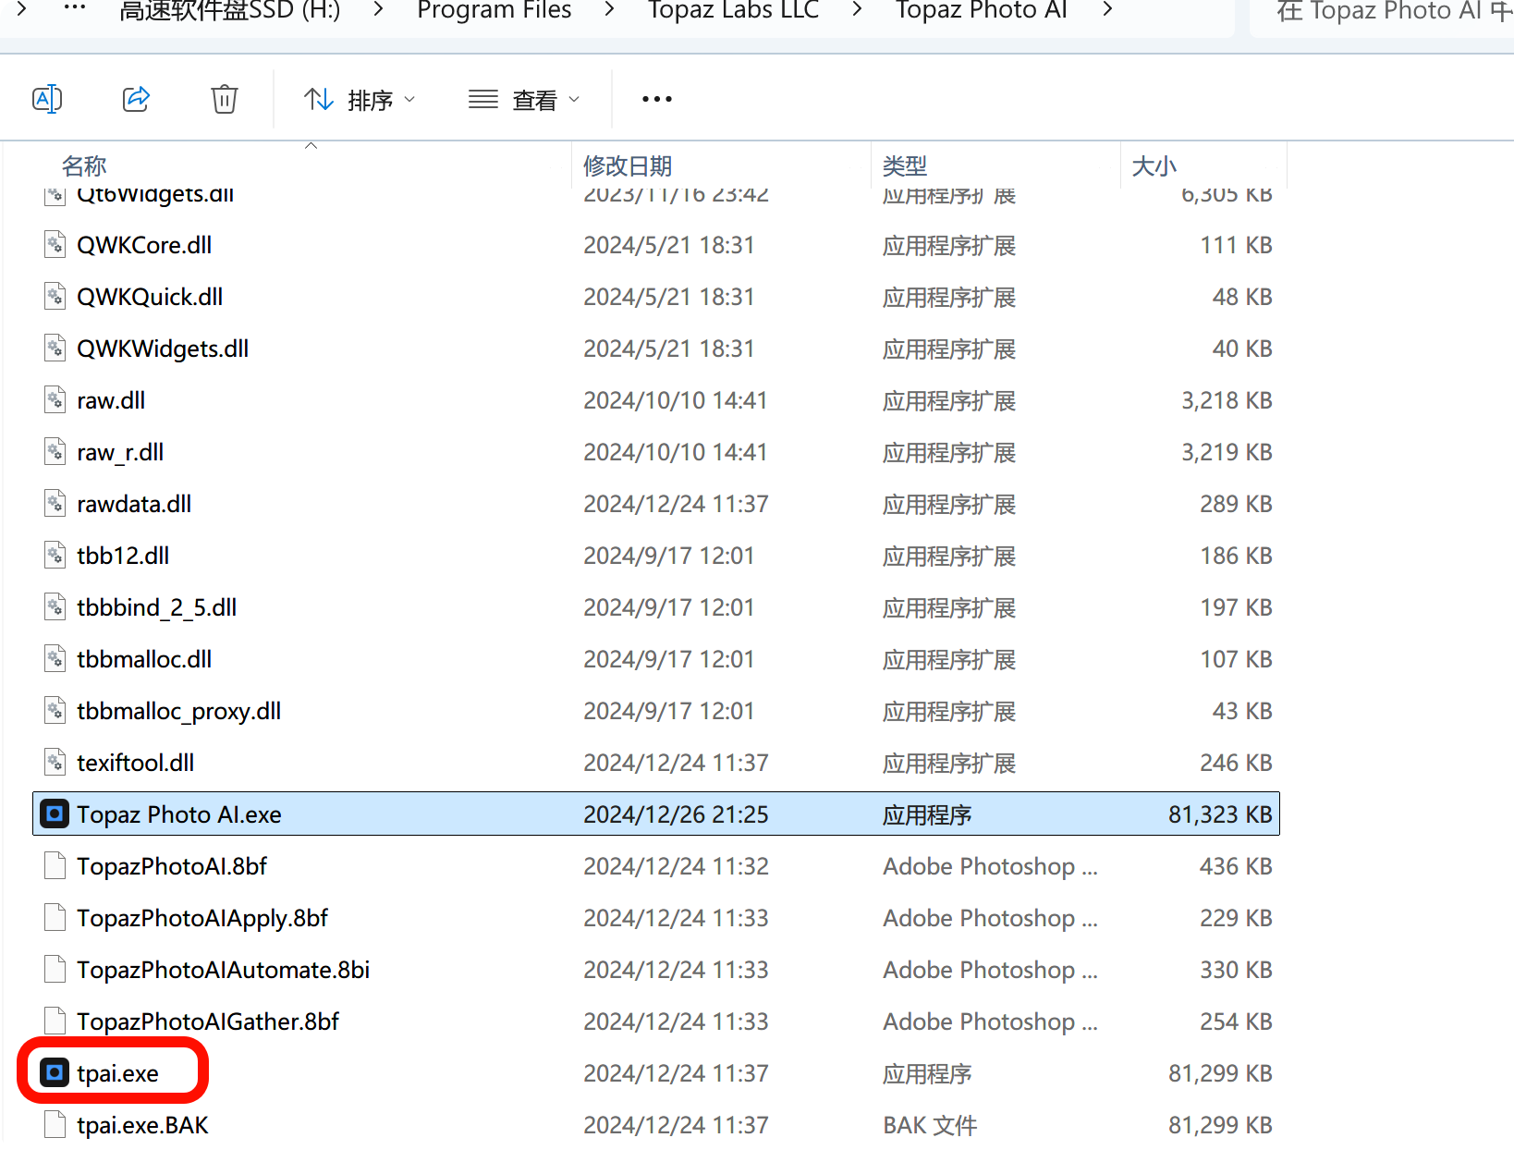This screenshot has width=1514, height=1150.
Task: Select file name TopazPhotoAIAutomate.8bi
Action: (x=224, y=970)
